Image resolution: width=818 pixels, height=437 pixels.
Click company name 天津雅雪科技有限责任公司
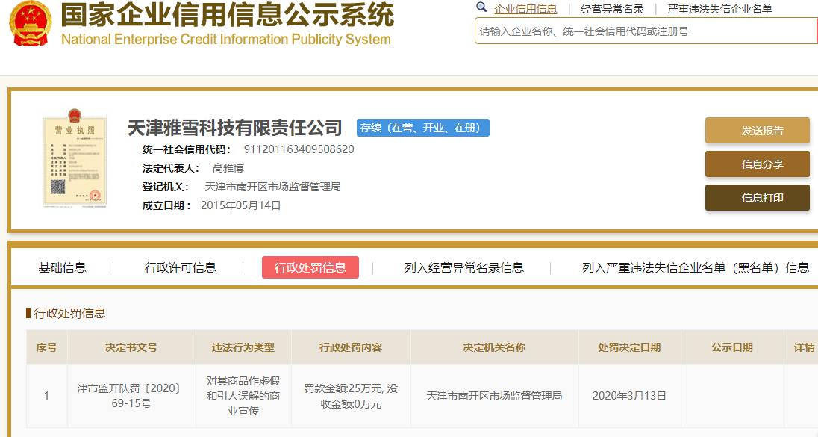[x=235, y=128]
